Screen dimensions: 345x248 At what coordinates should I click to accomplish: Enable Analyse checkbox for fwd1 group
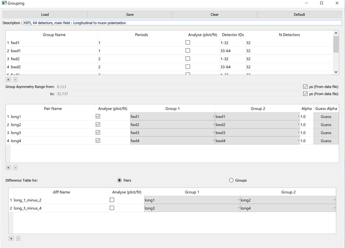coord(188,42)
